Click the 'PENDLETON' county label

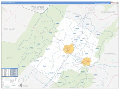tap(39, 9)
